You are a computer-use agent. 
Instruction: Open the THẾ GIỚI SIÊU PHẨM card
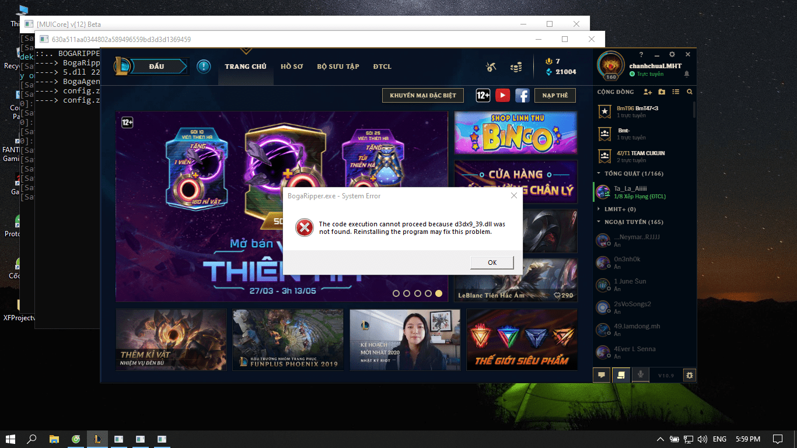(522, 339)
